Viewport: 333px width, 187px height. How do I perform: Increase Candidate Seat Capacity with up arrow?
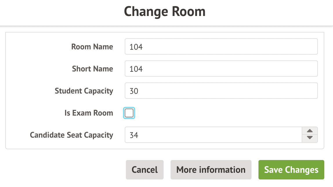(310, 131)
